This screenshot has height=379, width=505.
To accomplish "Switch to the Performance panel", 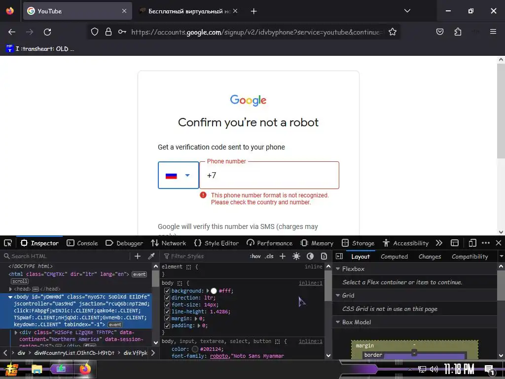I will point(269,243).
